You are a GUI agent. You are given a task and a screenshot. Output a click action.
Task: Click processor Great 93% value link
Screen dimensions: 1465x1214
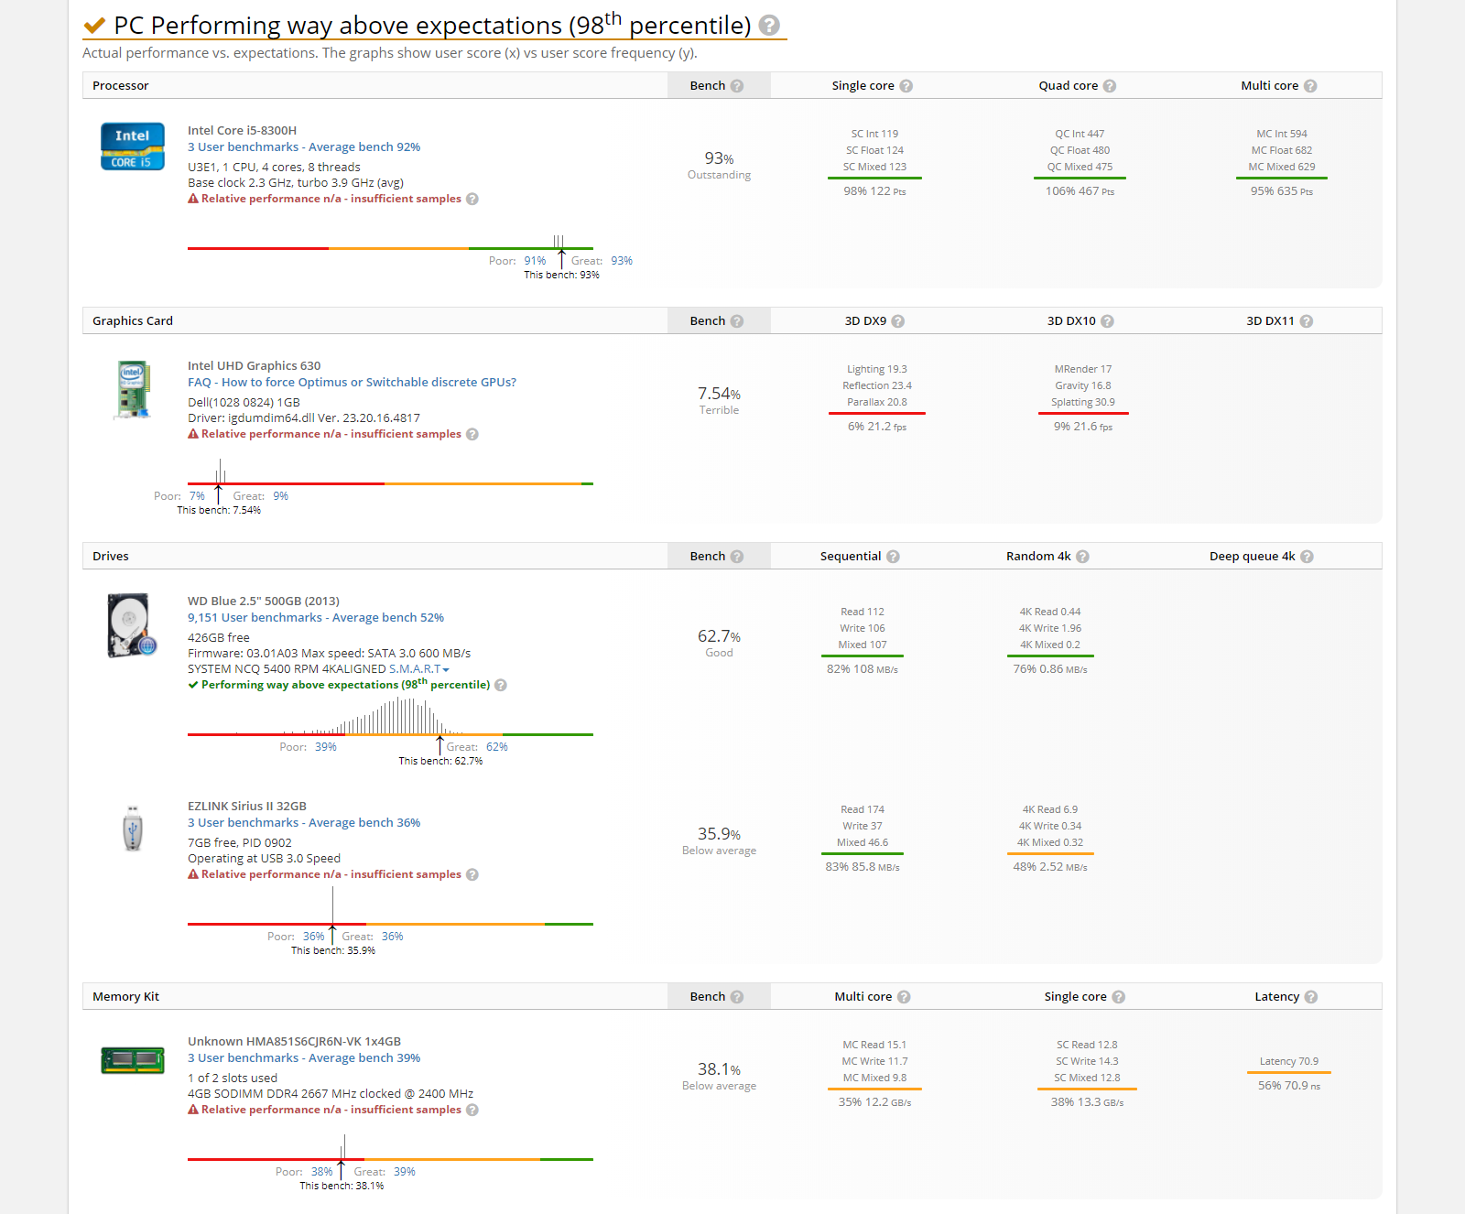pyautogui.click(x=622, y=261)
